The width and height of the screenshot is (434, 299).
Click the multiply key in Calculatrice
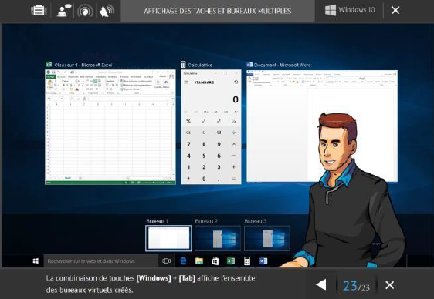[234, 144]
